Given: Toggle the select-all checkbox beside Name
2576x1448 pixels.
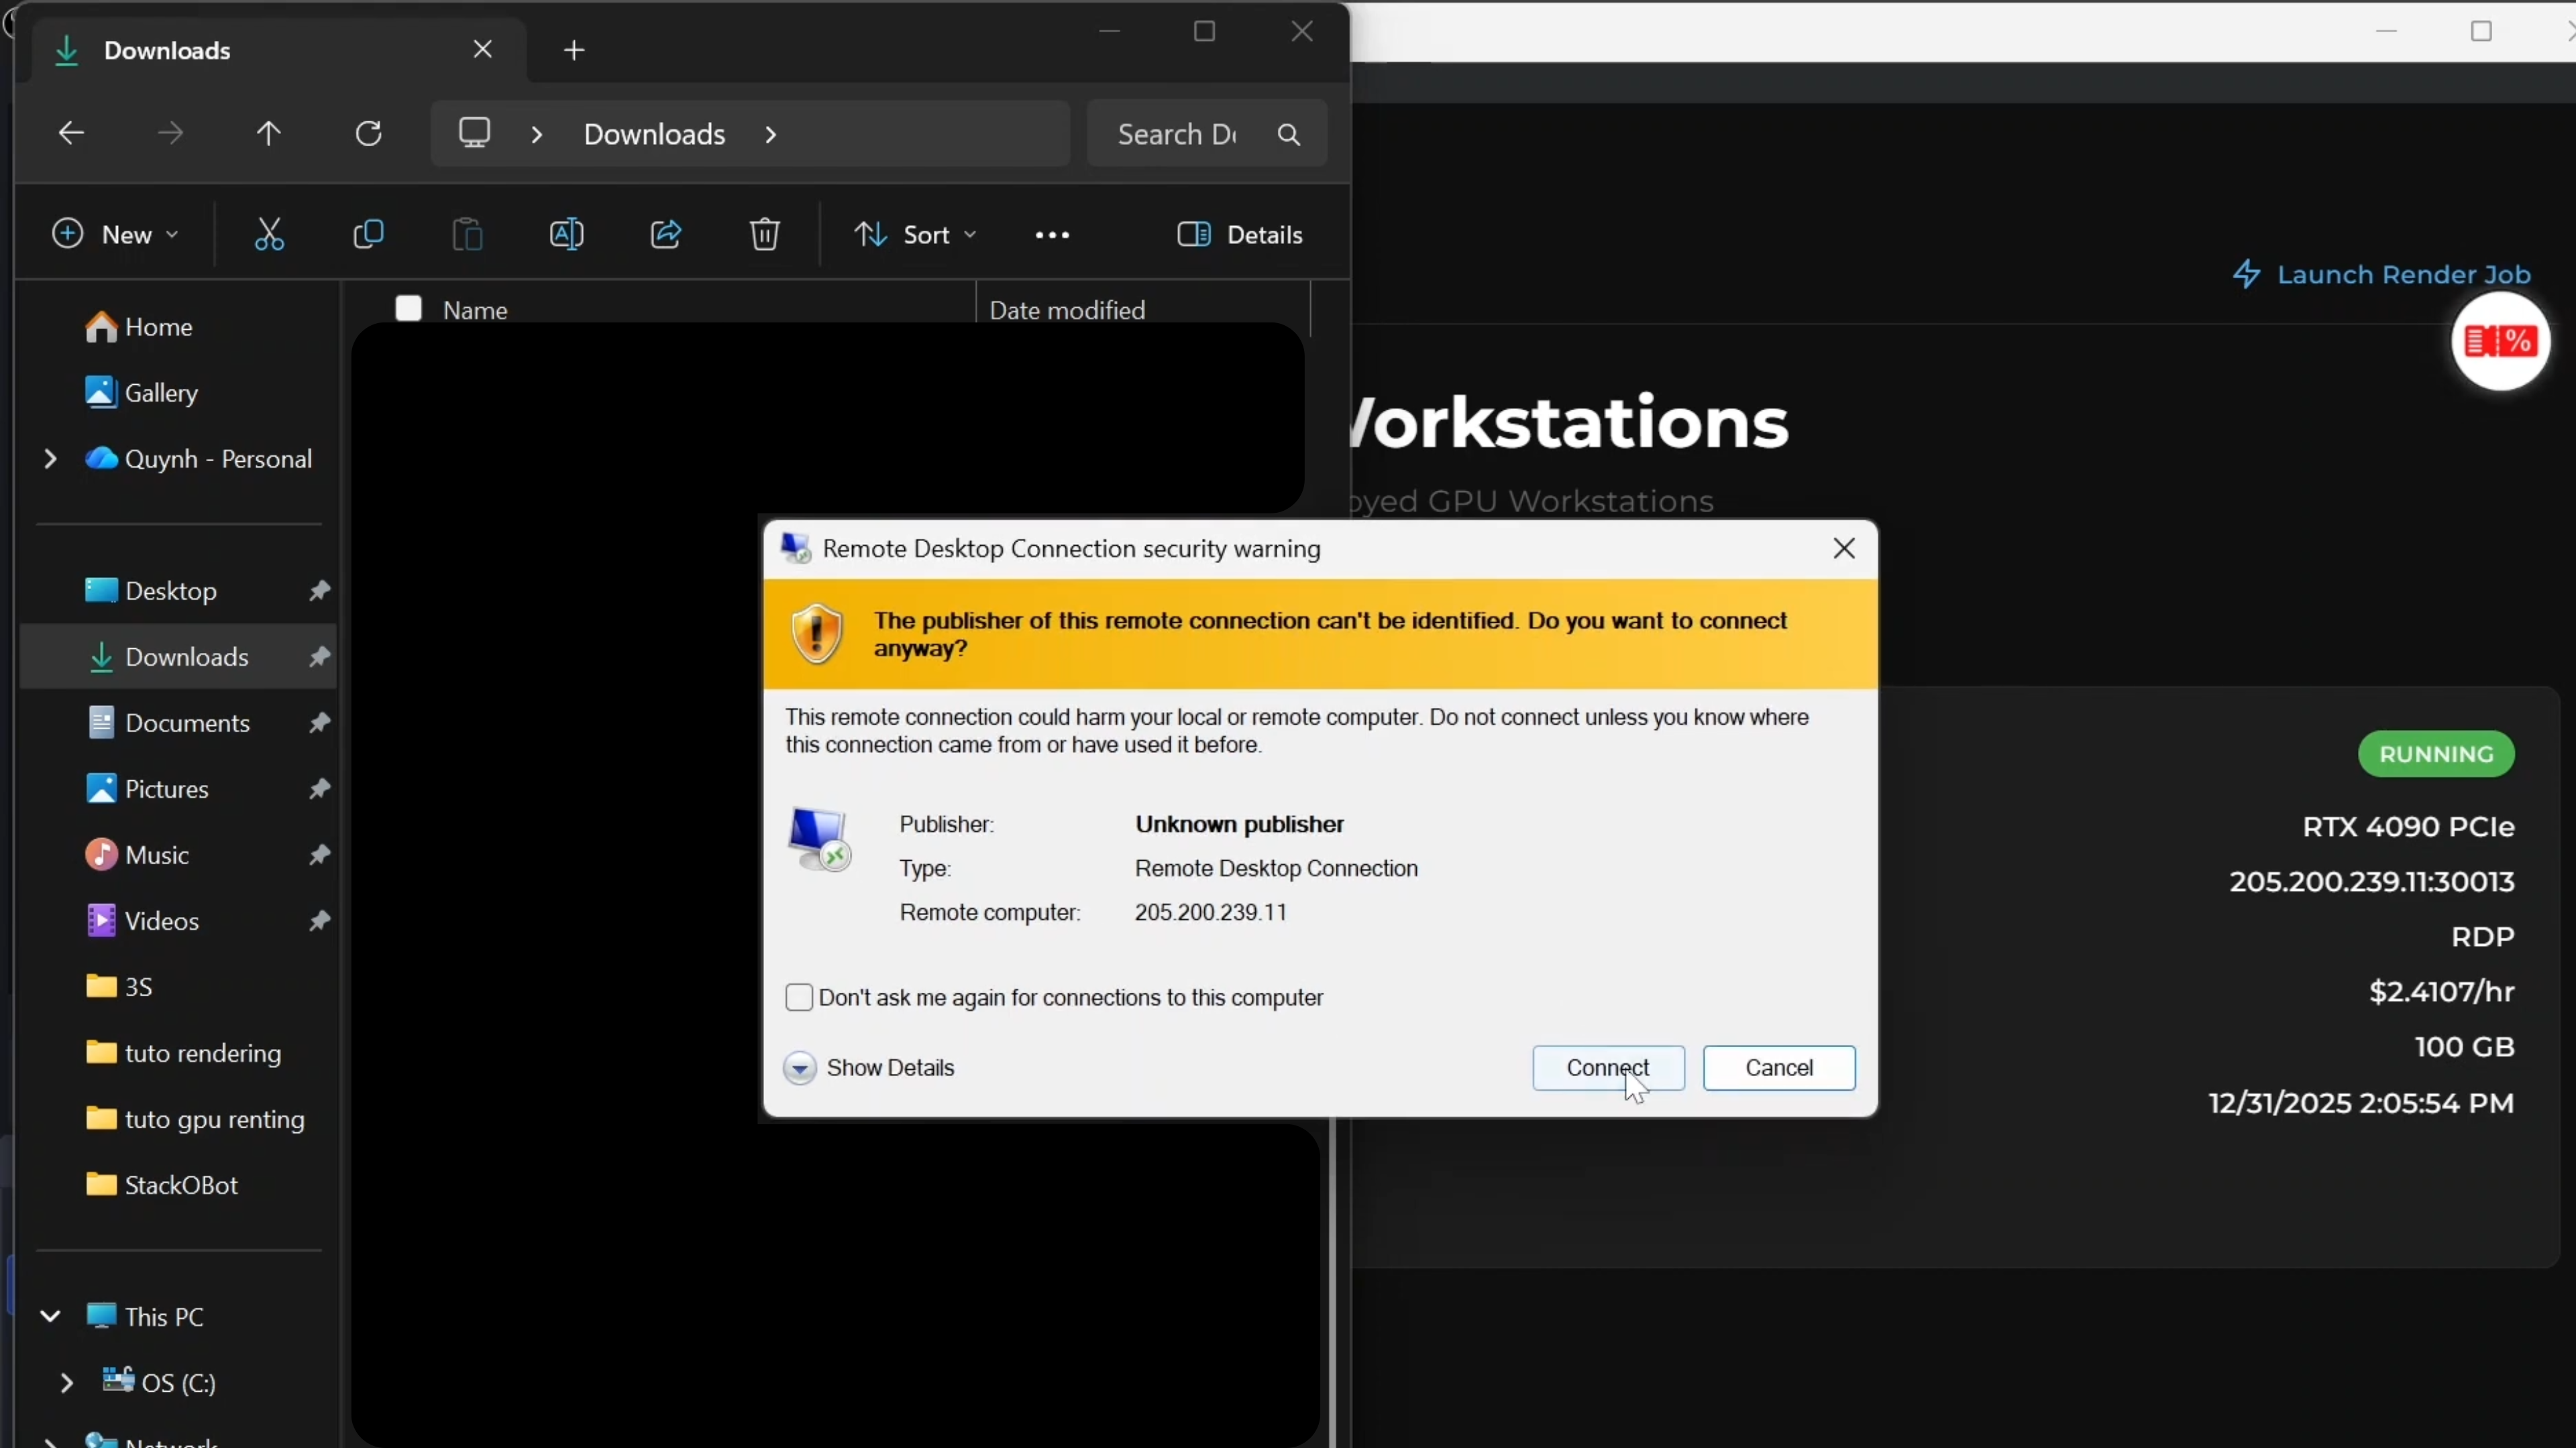Looking at the screenshot, I should [x=408, y=309].
